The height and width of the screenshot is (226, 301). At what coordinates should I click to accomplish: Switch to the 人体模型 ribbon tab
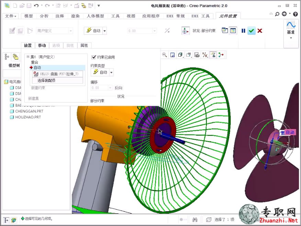point(95,16)
